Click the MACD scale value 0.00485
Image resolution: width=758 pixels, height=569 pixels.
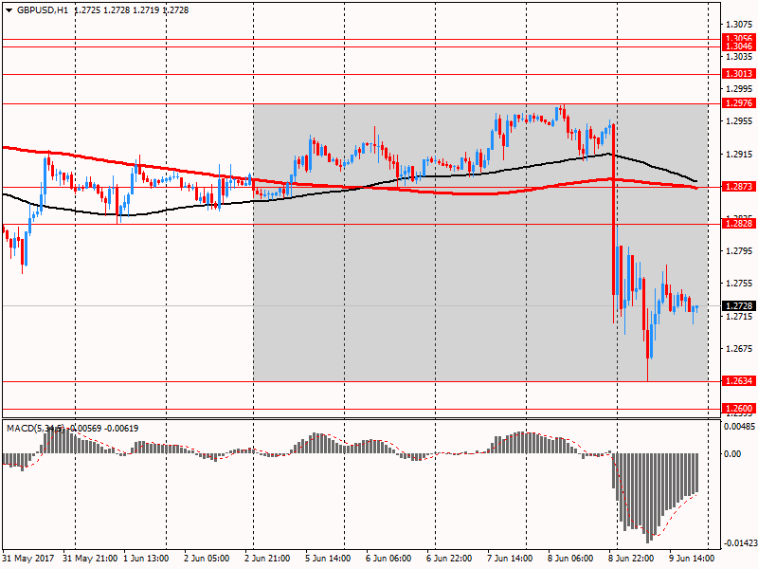pyautogui.click(x=739, y=426)
